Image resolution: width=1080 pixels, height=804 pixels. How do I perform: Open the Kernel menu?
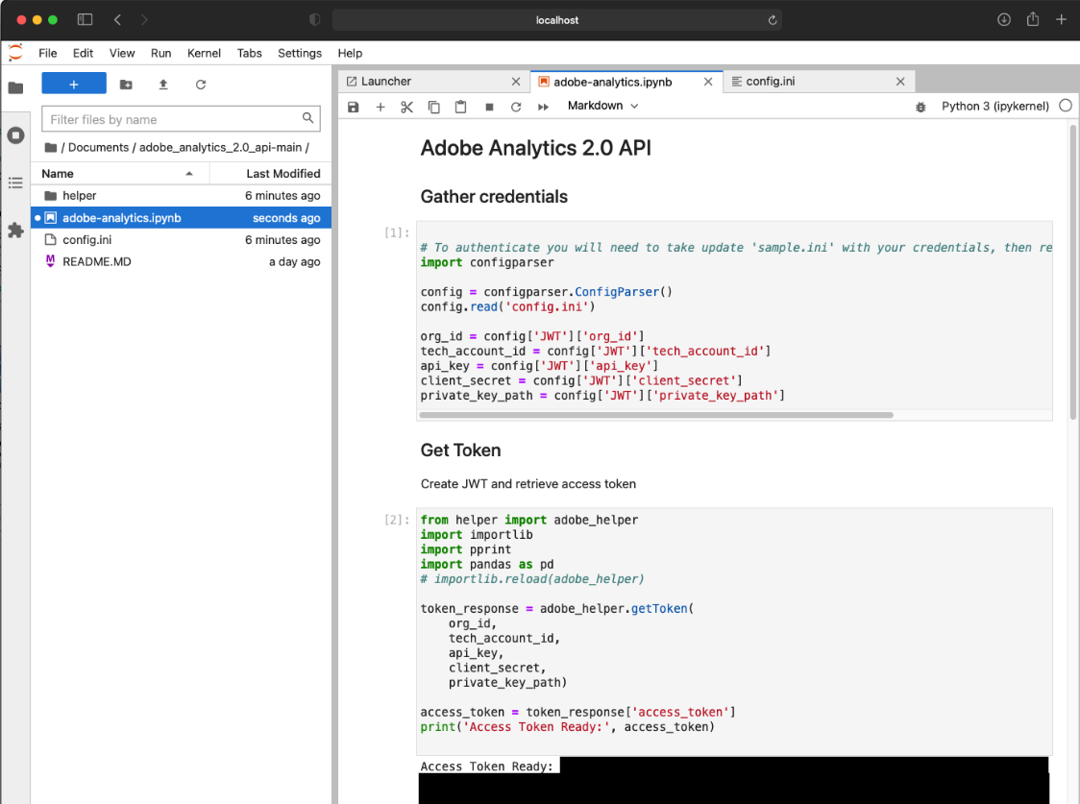204,53
